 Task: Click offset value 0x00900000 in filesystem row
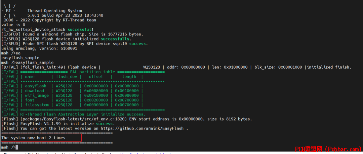pyautogui.click(x=96, y=105)
